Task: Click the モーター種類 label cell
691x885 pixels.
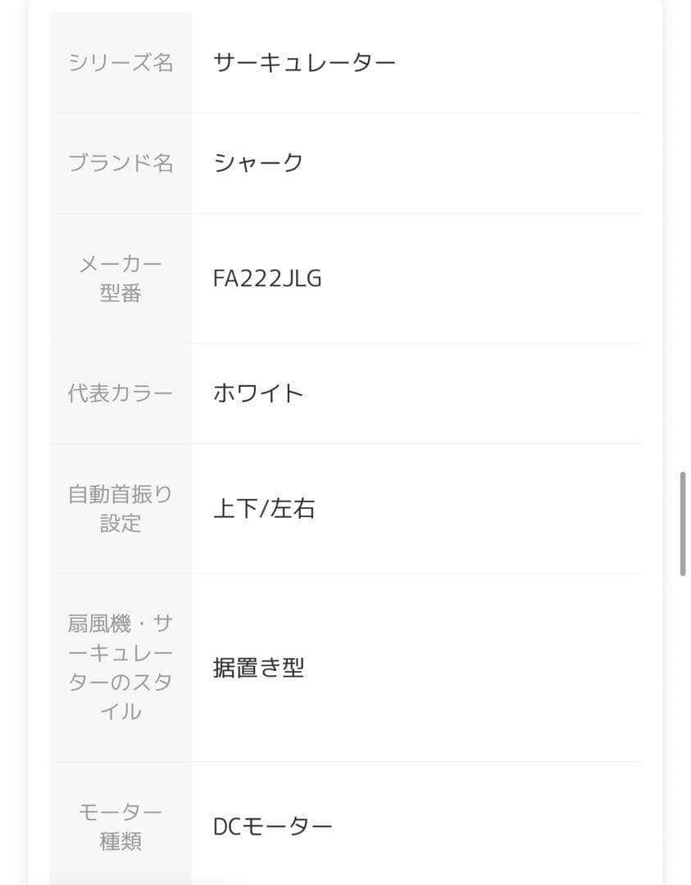Action: click(x=120, y=826)
